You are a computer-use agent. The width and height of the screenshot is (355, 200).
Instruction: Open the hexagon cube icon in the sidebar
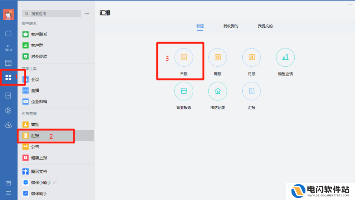[8, 111]
